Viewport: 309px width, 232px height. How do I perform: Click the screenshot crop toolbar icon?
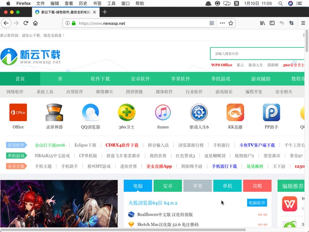click(x=291, y=23)
